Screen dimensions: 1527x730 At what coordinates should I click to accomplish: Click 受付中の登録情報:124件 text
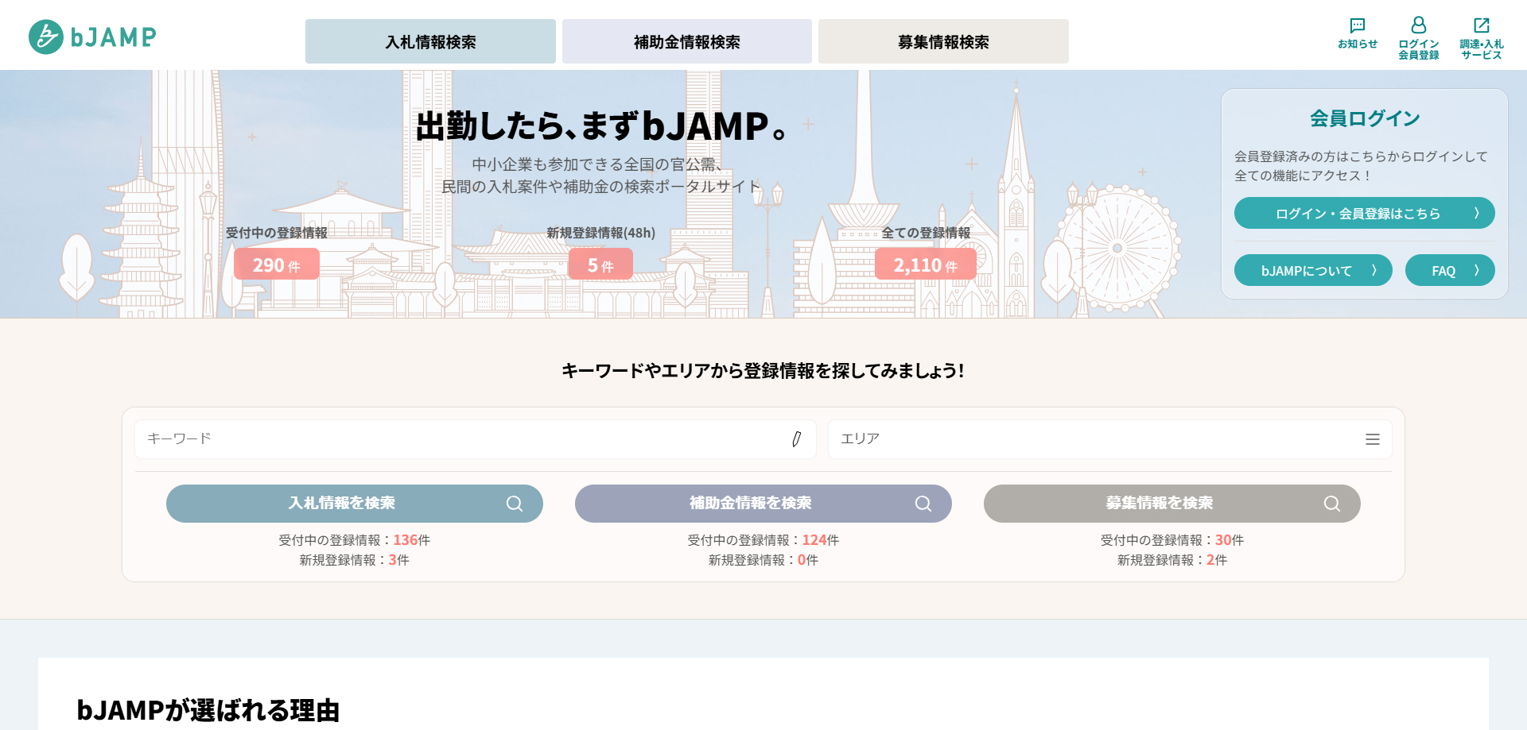(x=763, y=540)
